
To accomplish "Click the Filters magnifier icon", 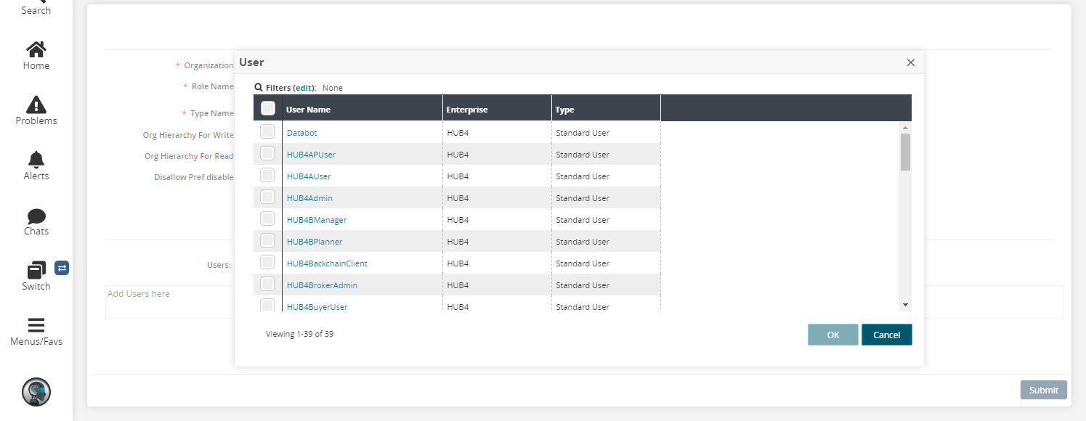I will click(259, 87).
